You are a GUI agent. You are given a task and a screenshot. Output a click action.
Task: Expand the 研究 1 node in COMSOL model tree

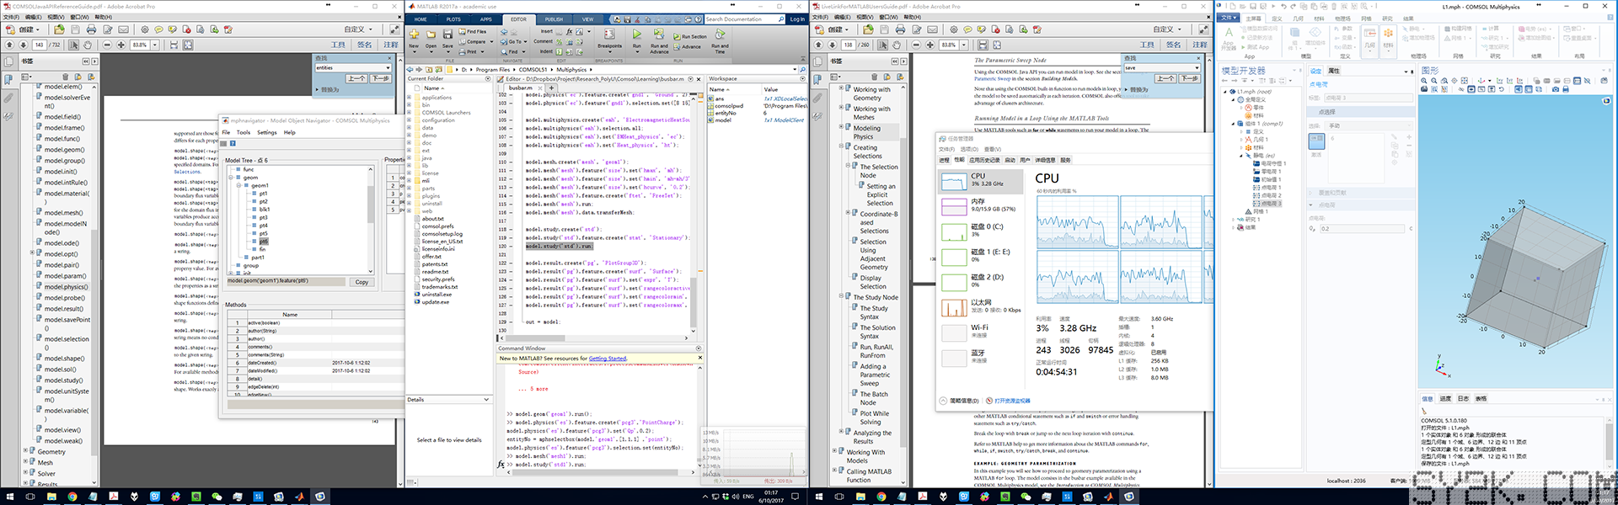click(1234, 220)
